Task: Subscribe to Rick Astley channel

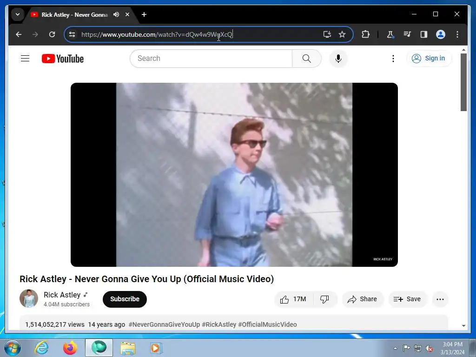Action: tap(125, 299)
